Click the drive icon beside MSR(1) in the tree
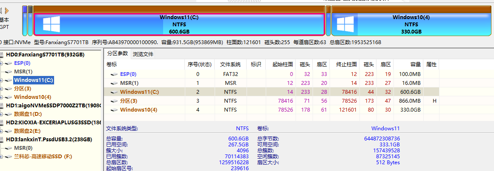Screen dimensions: 494x171 click(9, 72)
